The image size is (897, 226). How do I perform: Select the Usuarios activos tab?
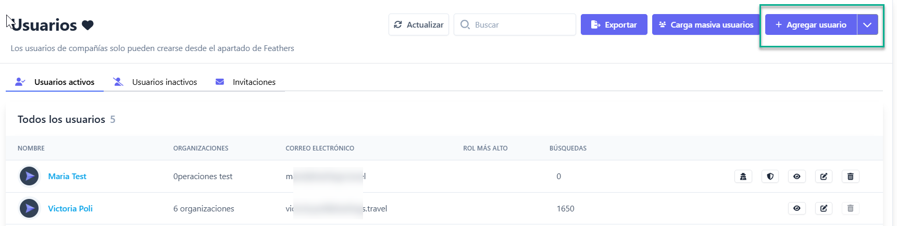[64, 82]
